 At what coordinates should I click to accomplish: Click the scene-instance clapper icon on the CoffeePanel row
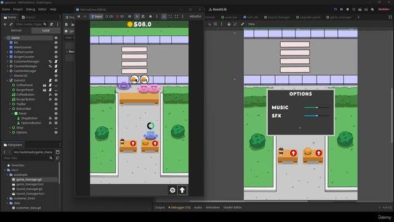[44, 85]
